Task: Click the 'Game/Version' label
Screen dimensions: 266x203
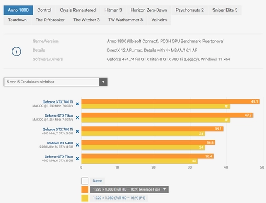Action: (46, 41)
